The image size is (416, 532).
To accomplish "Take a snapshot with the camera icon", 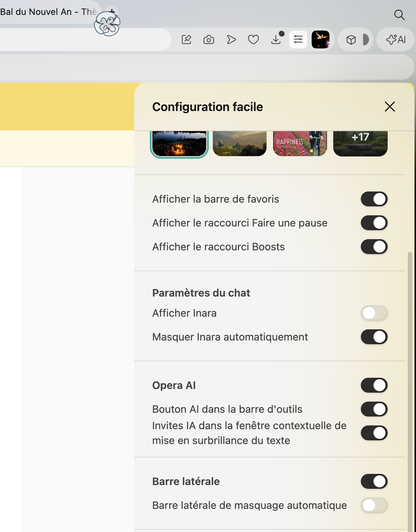I will pyautogui.click(x=209, y=39).
